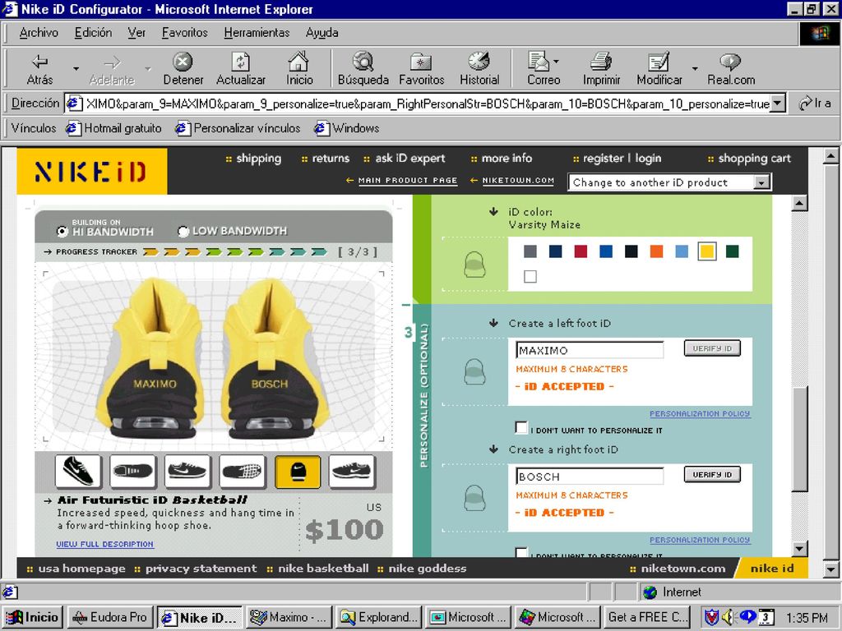Click the arrow beside Create a right foot iD
This screenshot has width=842, height=631.
[493, 449]
